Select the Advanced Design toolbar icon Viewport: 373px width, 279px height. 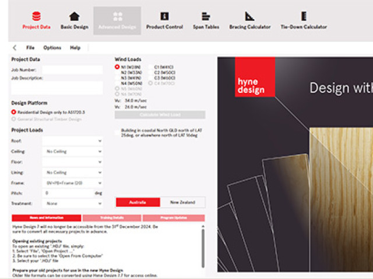(117, 16)
